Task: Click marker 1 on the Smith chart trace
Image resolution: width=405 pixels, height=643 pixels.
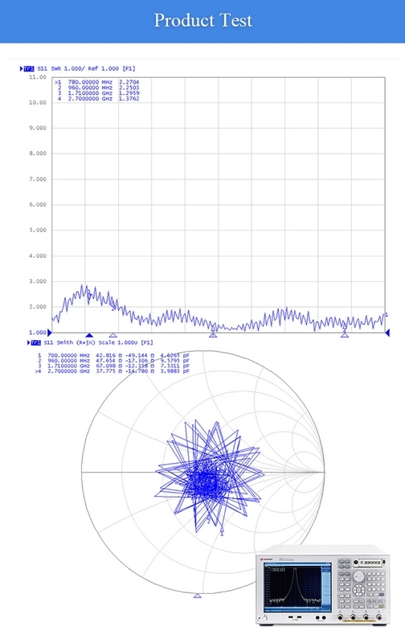Action: [x=222, y=532]
